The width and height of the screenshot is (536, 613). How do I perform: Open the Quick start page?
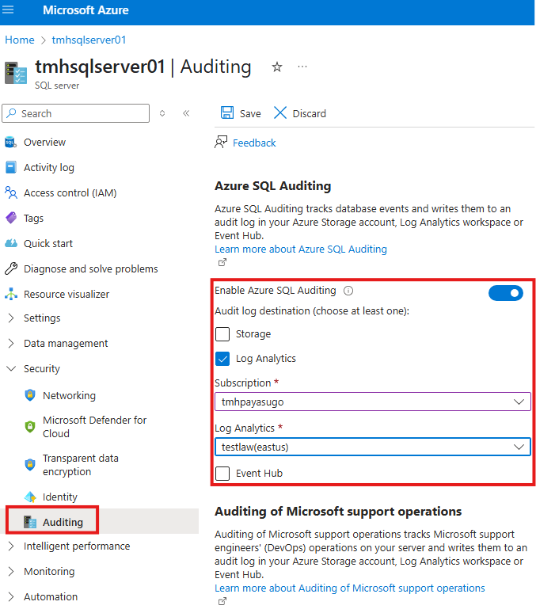click(48, 244)
